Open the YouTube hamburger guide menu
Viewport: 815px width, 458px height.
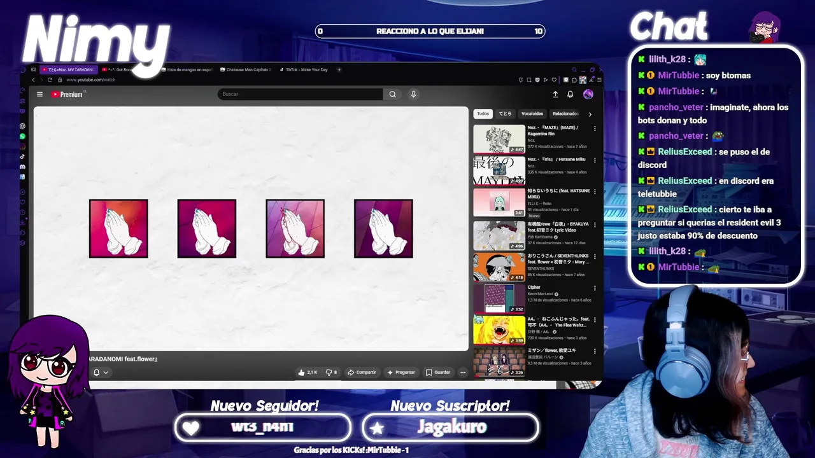(x=39, y=94)
